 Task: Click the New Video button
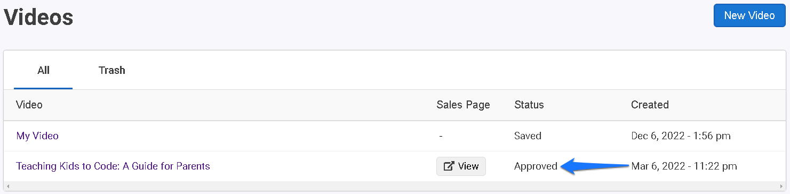tap(749, 15)
